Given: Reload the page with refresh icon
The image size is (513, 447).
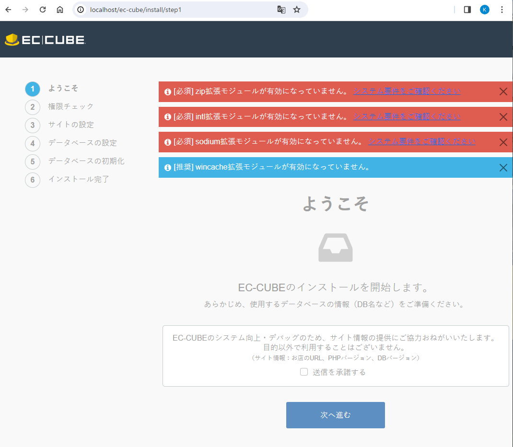Looking at the screenshot, I should (x=43, y=10).
